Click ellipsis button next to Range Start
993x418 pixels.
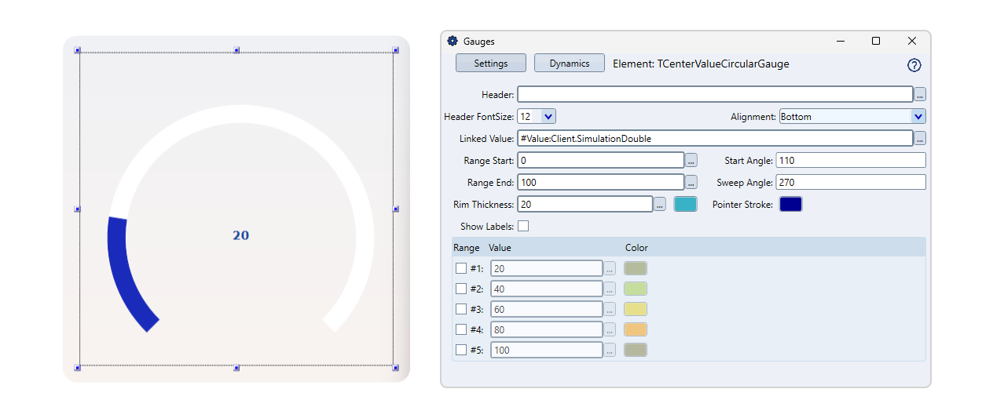click(691, 161)
